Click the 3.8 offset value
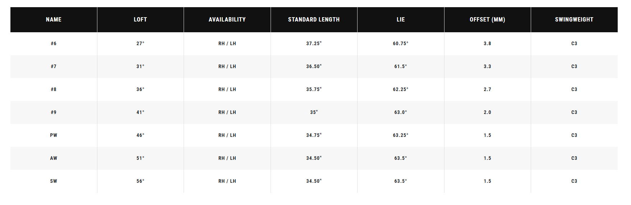 pyautogui.click(x=487, y=44)
